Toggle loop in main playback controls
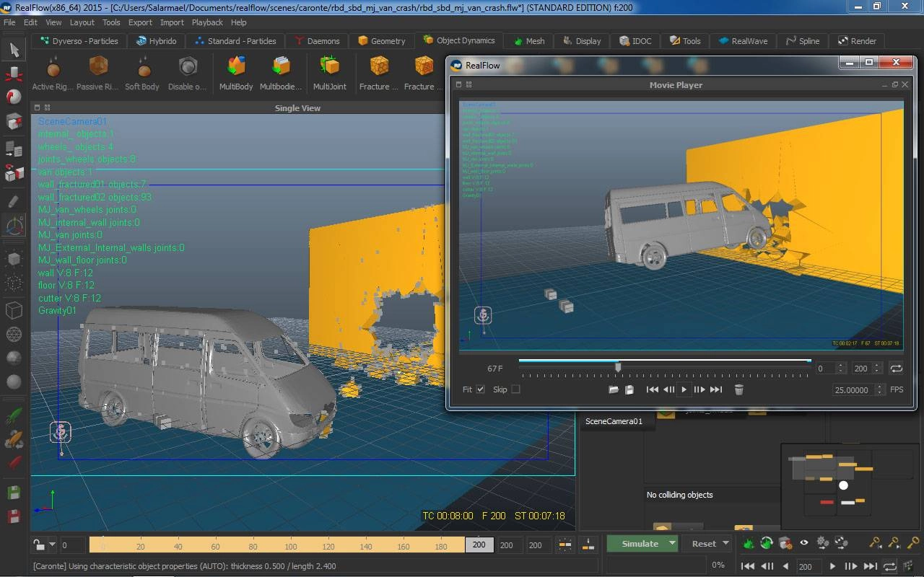The height and width of the screenshot is (577, 924). [x=889, y=566]
